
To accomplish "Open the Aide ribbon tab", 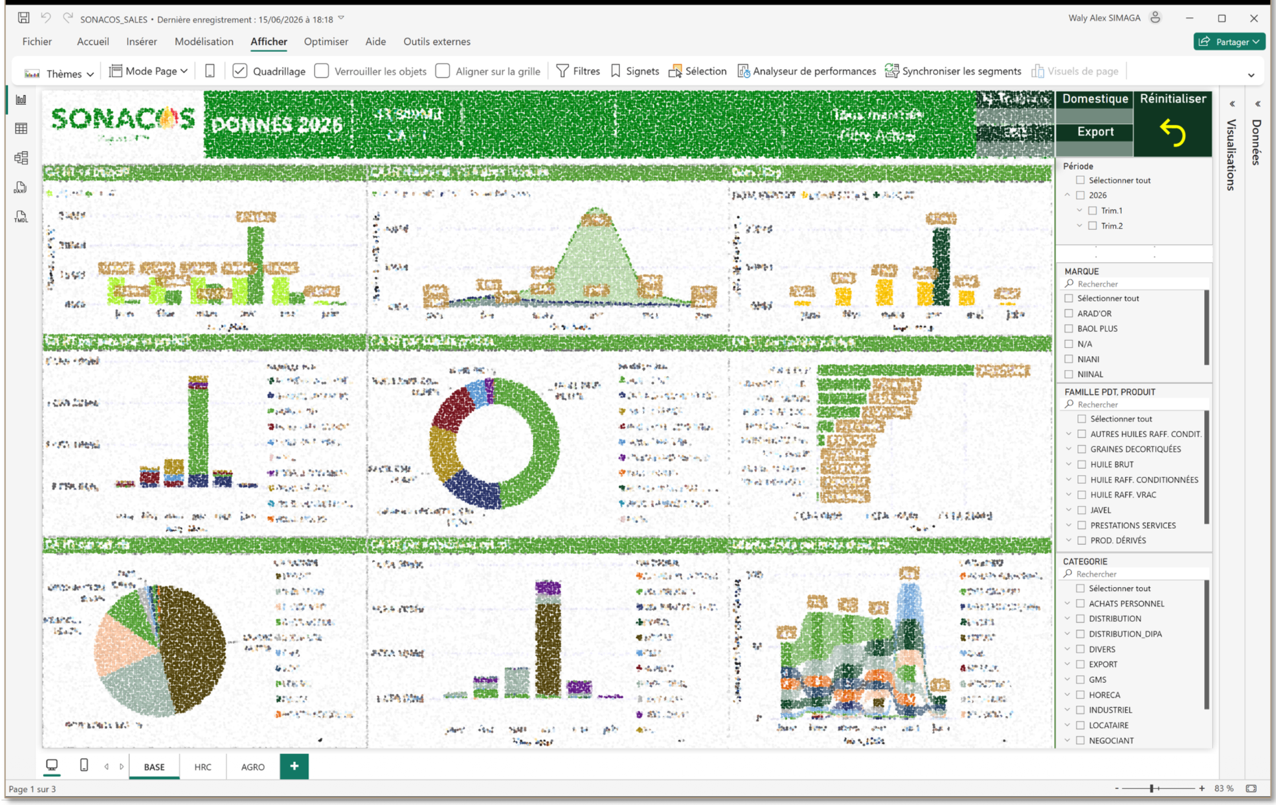I will 375,42.
